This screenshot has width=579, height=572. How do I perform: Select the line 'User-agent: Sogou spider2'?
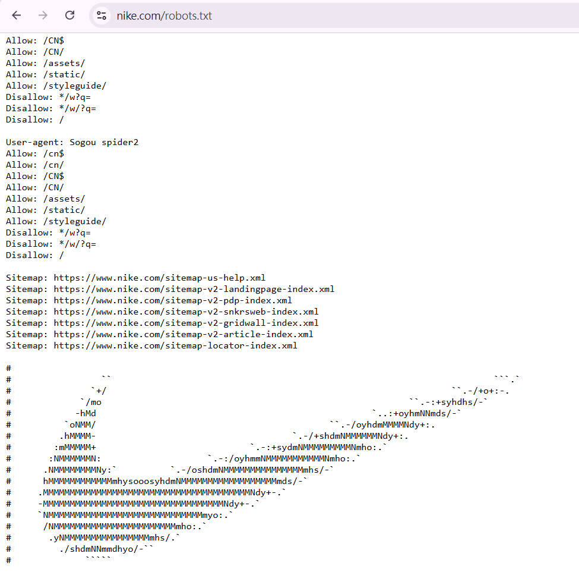[72, 142]
